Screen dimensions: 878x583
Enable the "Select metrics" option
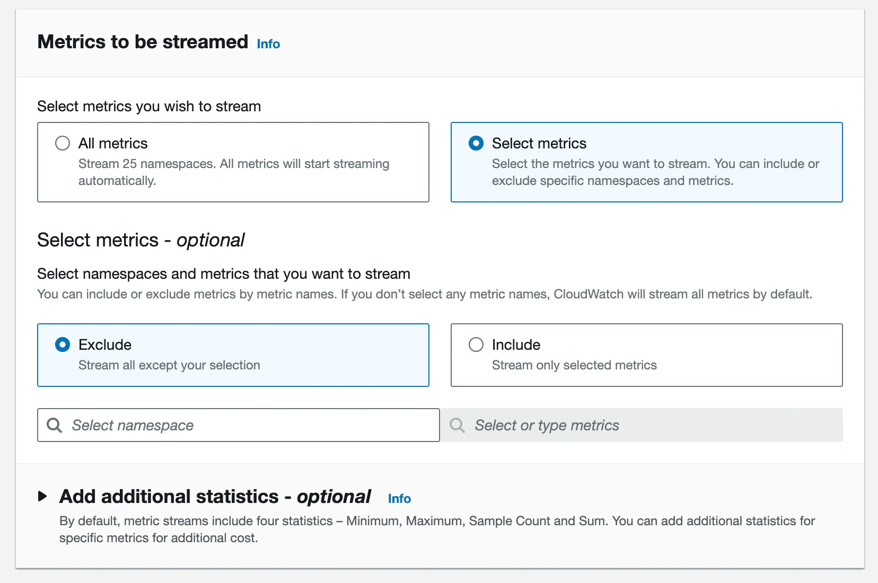click(476, 143)
